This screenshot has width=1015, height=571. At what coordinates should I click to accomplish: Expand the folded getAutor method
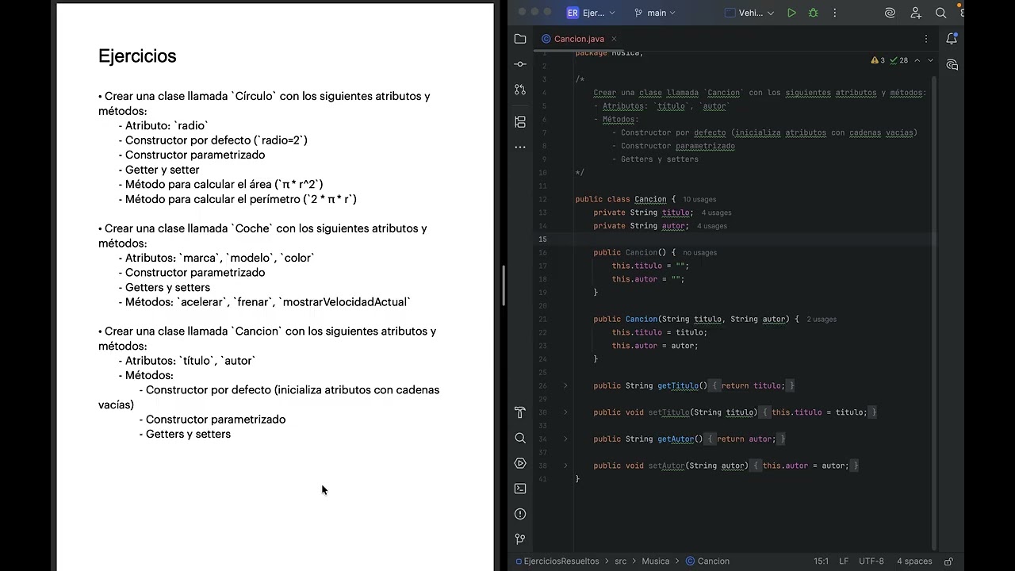coord(565,439)
